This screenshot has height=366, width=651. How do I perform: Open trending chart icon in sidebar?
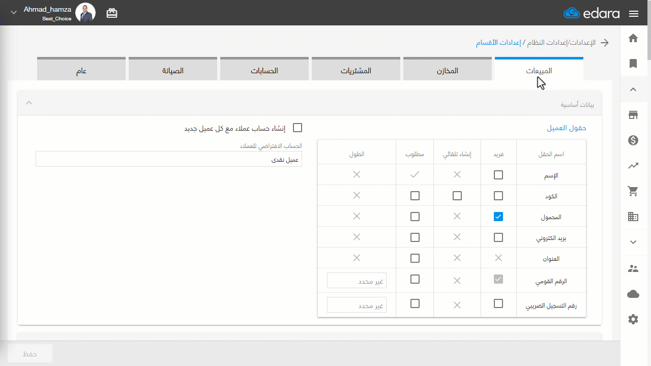(x=633, y=166)
